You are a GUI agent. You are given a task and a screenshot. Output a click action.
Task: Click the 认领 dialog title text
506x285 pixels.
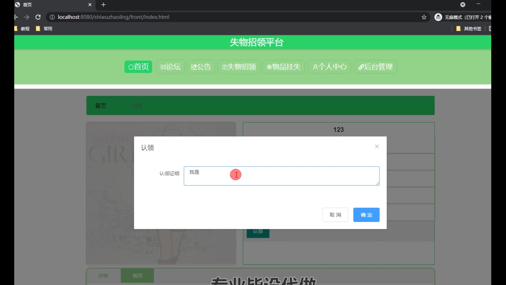(x=147, y=148)
